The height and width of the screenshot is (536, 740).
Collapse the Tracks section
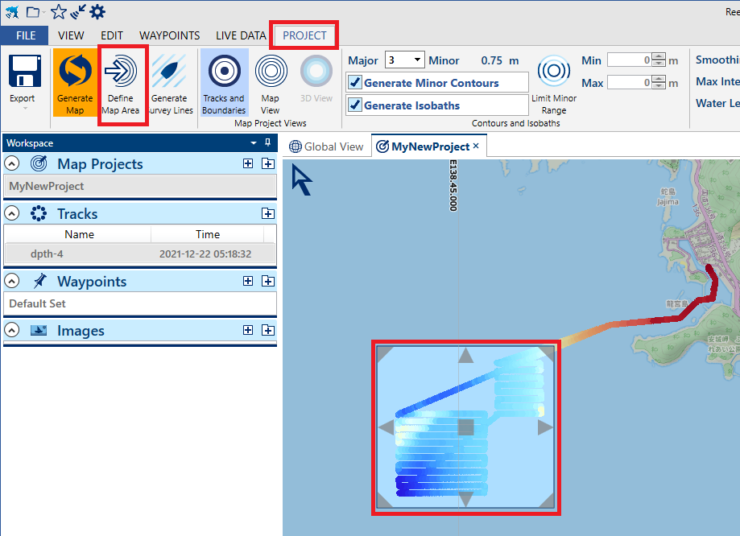point(12,214)
